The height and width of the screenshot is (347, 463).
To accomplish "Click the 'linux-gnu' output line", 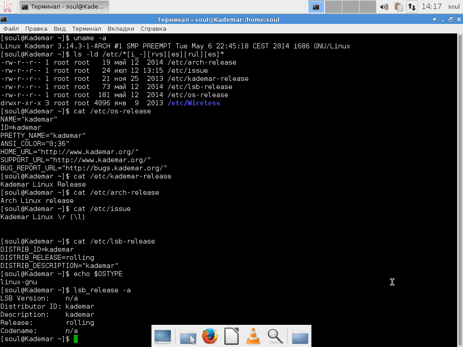I will coord(19,282).
